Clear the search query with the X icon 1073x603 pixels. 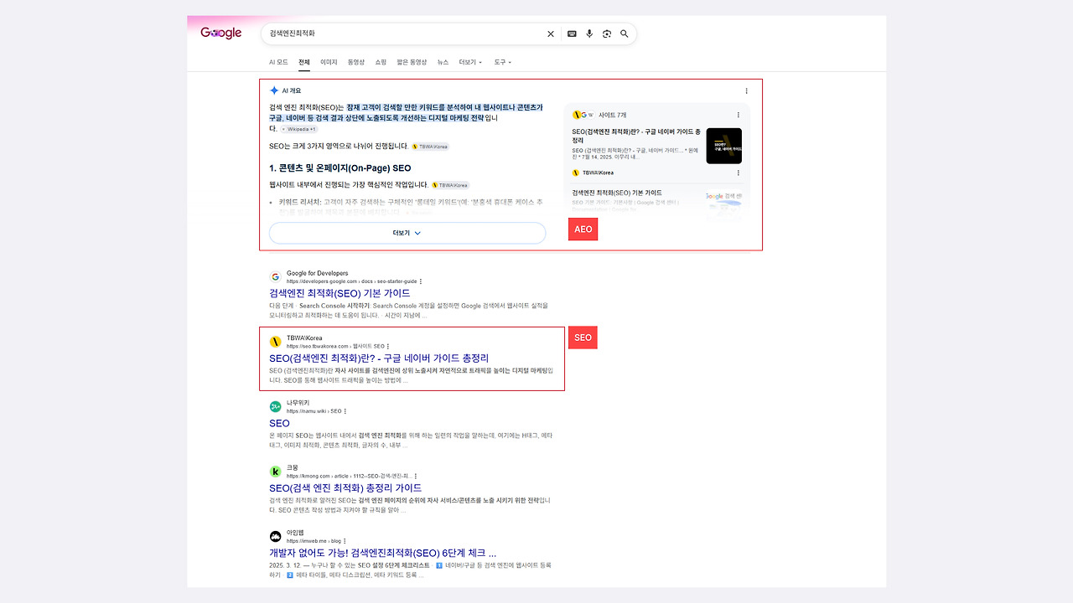[551, 34]
